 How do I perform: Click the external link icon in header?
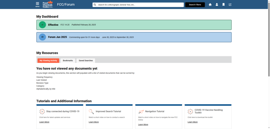pos(230,5)
